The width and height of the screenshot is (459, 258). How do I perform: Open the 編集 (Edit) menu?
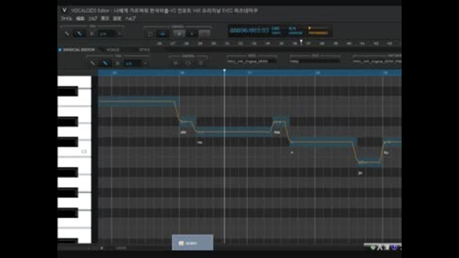80,19
